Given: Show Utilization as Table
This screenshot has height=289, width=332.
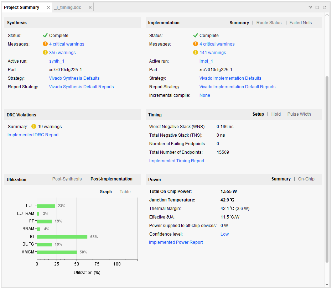Looking at the screenshot, I should [x=125, y=192].
